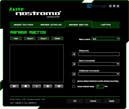Go to the Lighting tab
Screen dimensions: 129x109
[106, 25]
